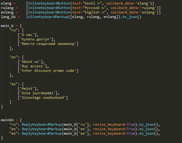182x143 pixels.
Task: Click the 'Enter discount promo code' string
Action: coord(48,71)
